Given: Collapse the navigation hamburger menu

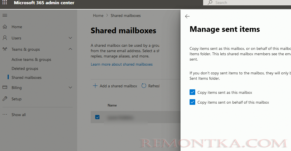Looking at the screenshot, I should click(5, 15).
